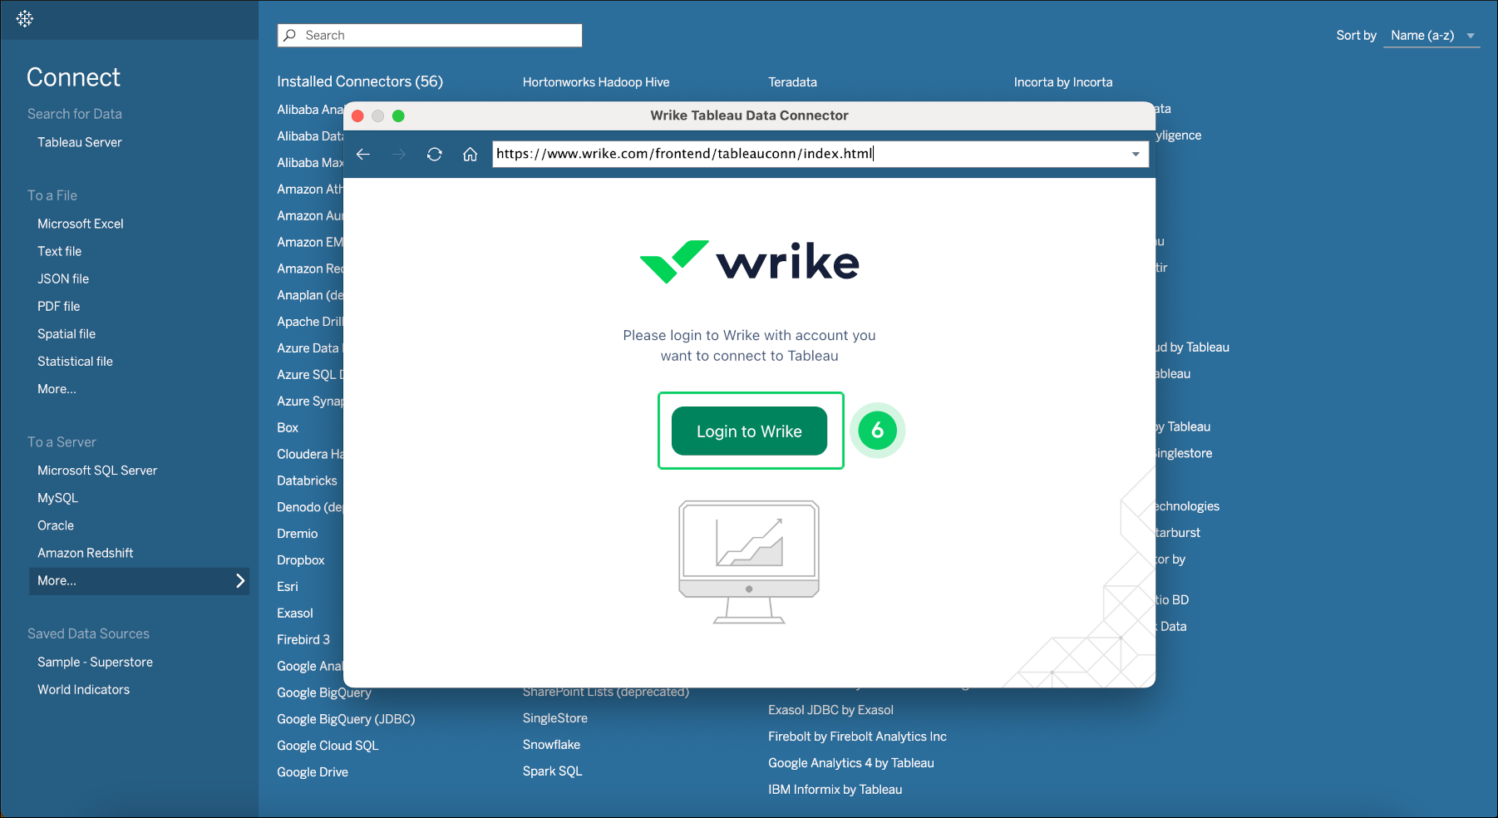
Task: Open the World Indicators saved data source
Action: 83,689
